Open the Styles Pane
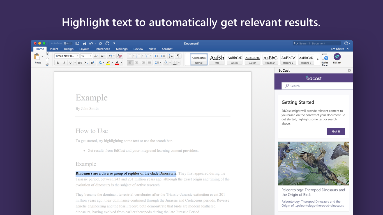 [x=325, y=60]
